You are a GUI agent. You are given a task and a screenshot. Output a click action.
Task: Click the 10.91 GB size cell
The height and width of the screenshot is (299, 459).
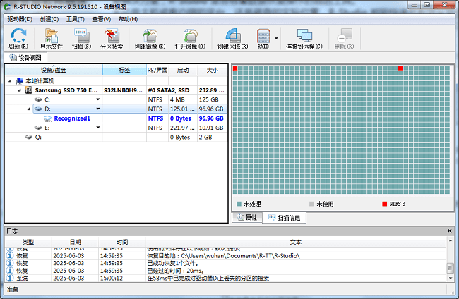[211, 128]
